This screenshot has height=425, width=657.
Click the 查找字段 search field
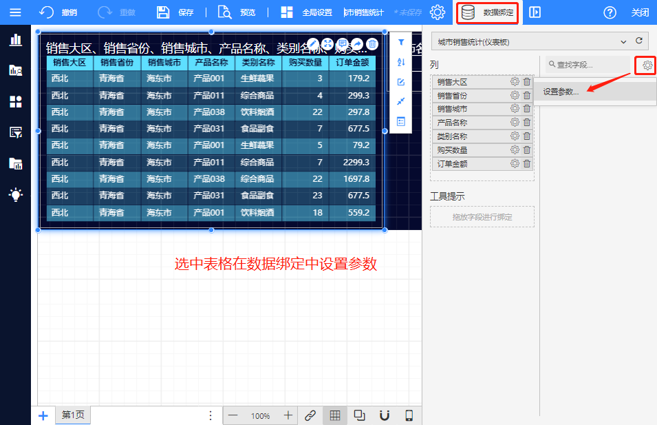click(588, 65)
